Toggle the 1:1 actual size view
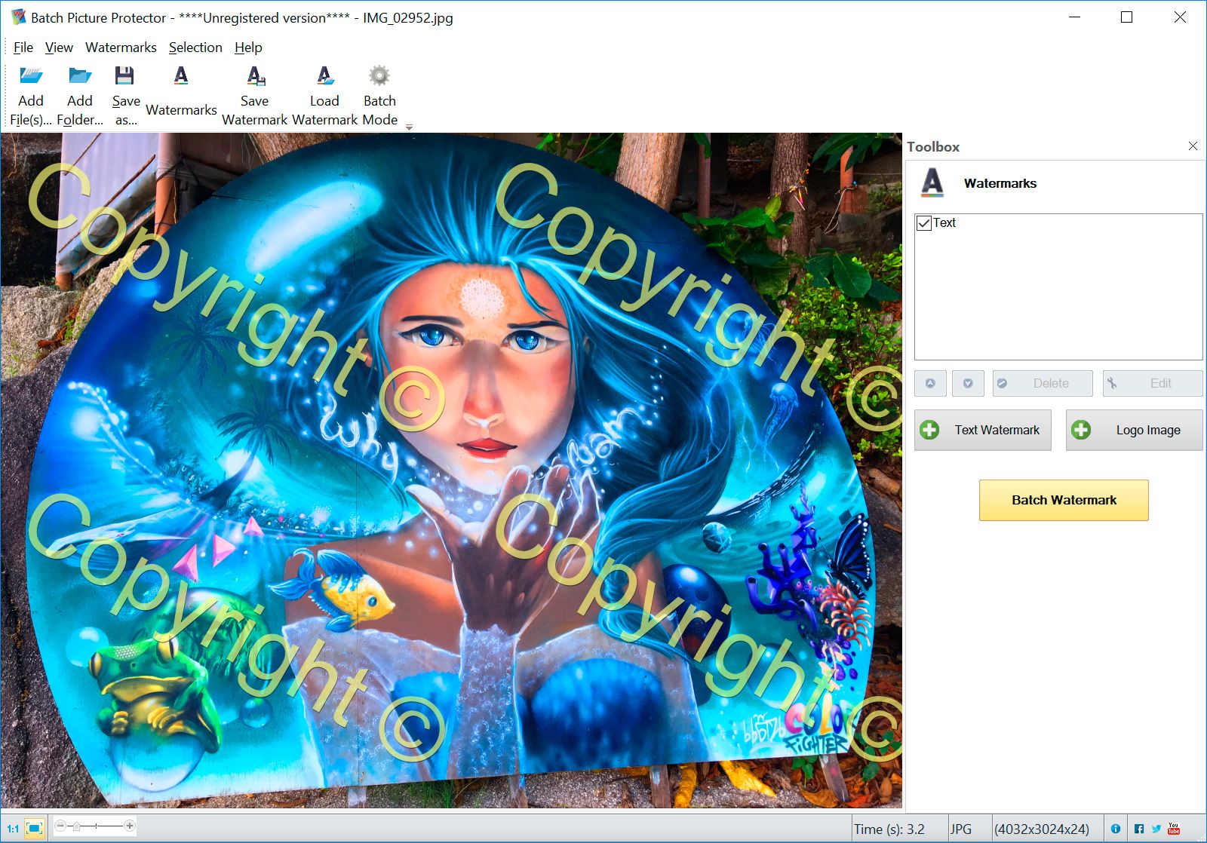Screen dimensions: 1207x843 13,828
